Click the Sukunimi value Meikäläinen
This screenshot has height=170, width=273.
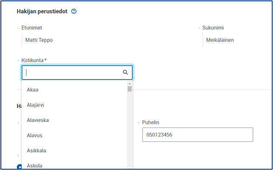click(220, 40)
